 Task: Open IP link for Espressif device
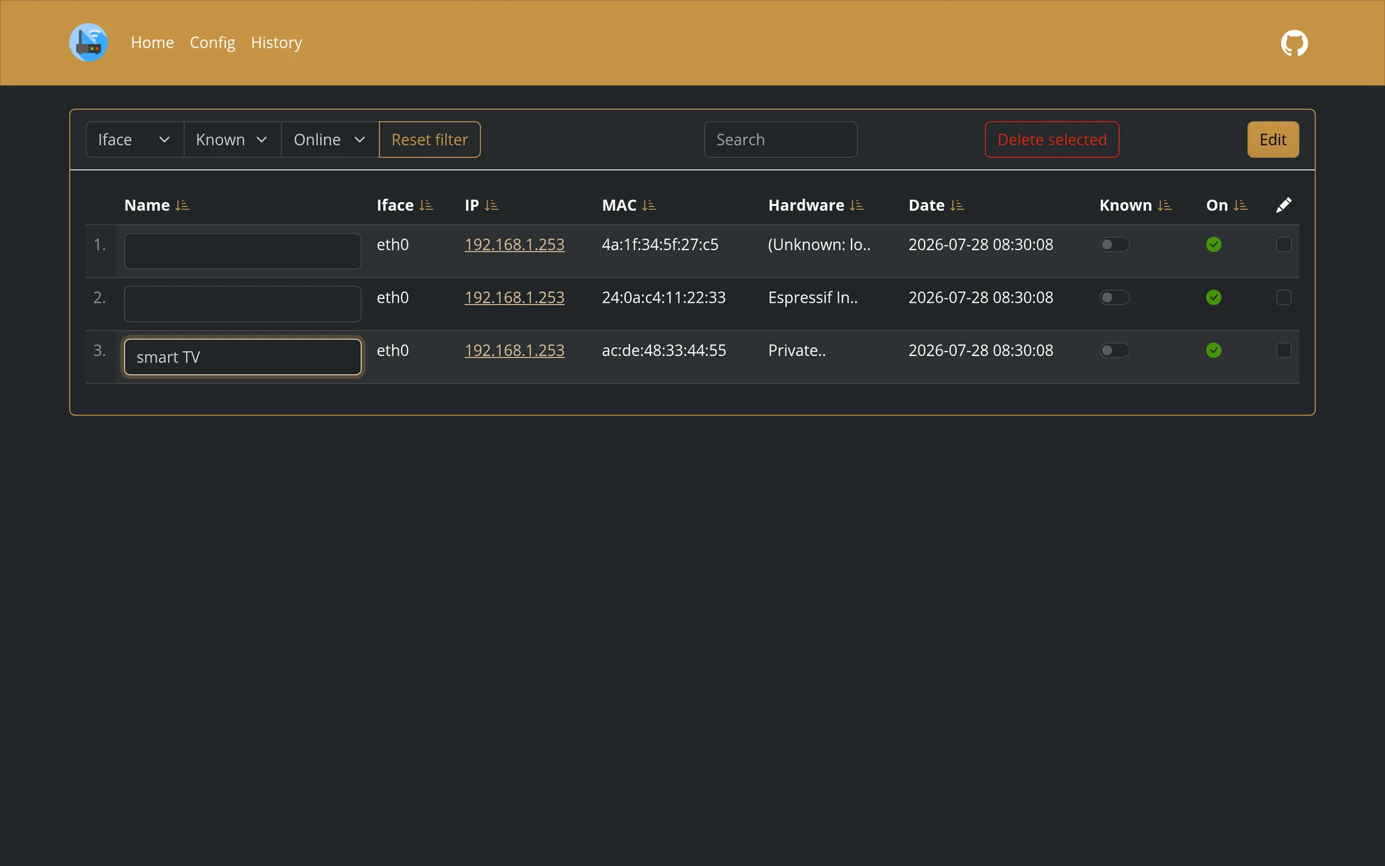[x=514, y=298]
